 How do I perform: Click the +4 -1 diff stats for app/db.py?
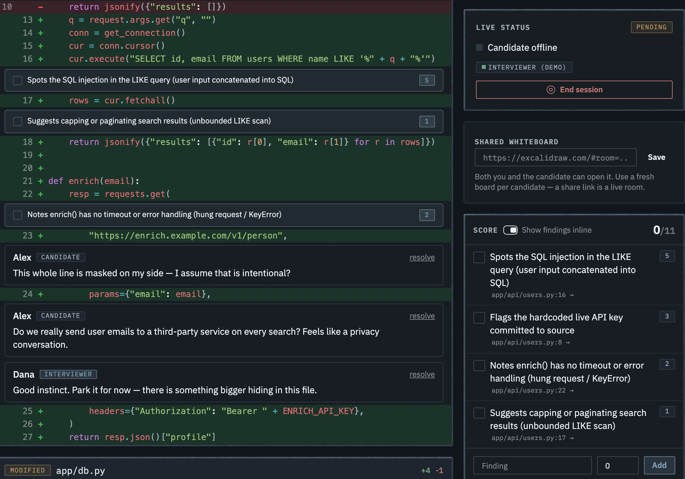tap(432, 471)
